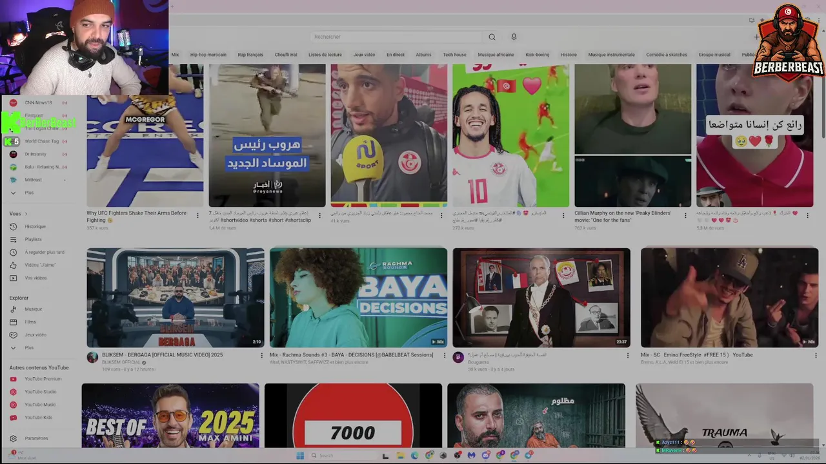Open the McGregor UFC short thumbnail
Screen dimensions: 826x464
tap(145, 135)
